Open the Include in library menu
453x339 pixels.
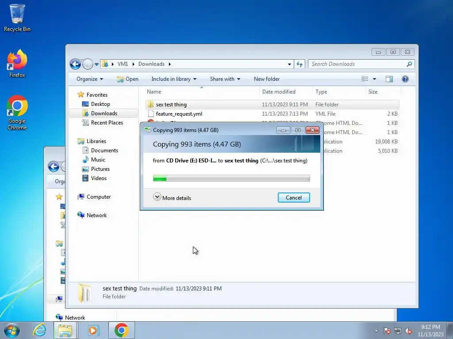pos(174,79)
